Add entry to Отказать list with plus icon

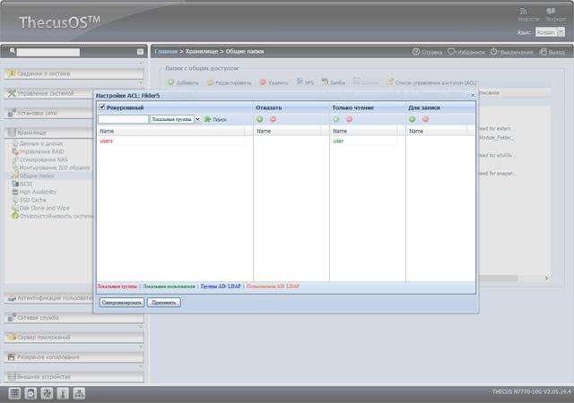[259, 119]
